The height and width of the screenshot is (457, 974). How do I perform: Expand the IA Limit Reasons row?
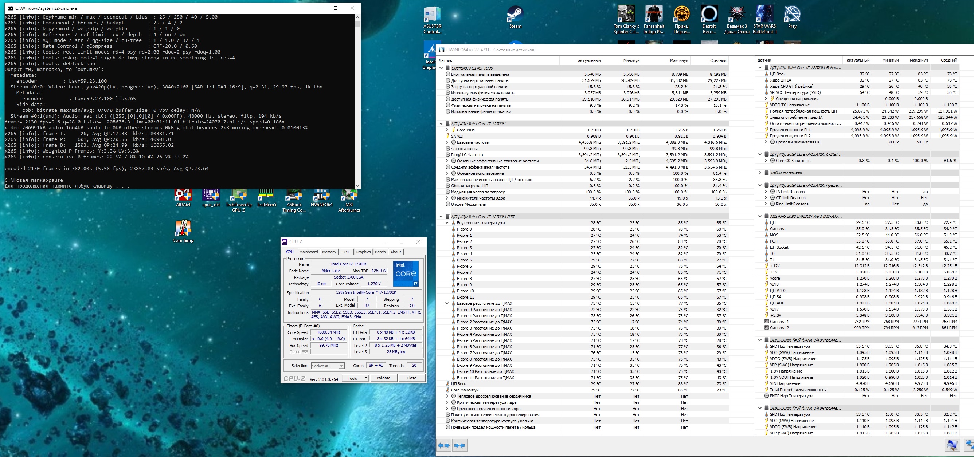point(766,192)
